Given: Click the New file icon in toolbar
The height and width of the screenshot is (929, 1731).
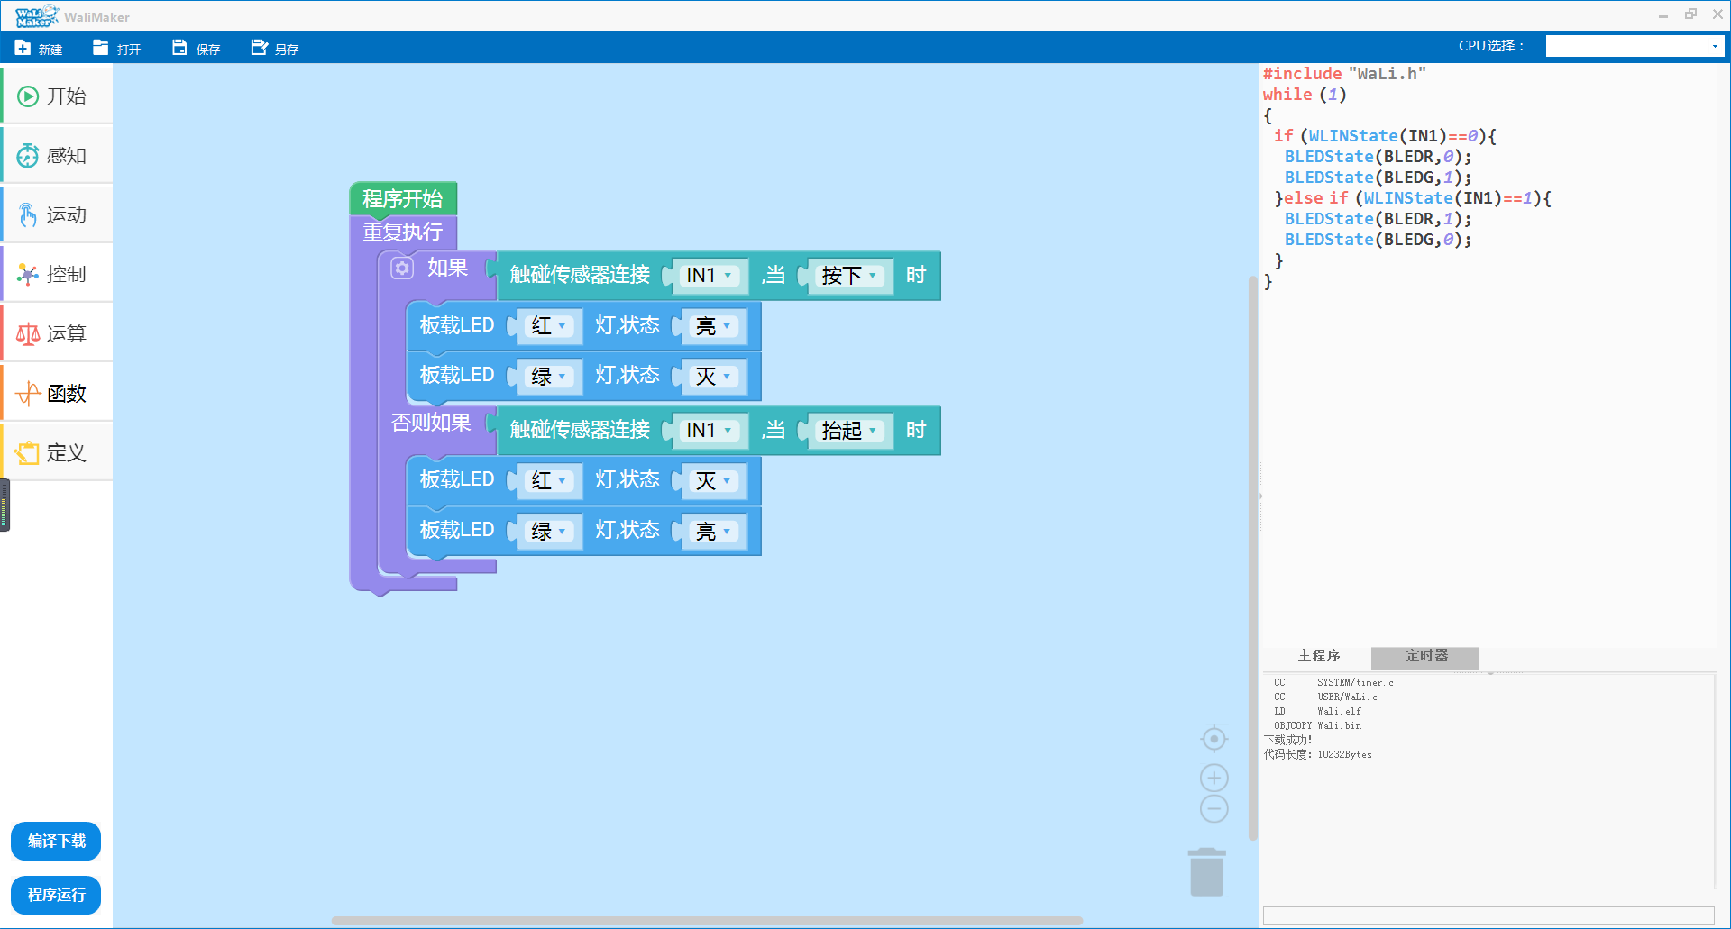Looking at the screenshot, I should click(23, 48).
